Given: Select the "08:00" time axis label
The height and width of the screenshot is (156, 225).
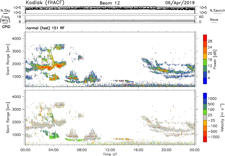Looking at the screenshot, I should (82, 150).
